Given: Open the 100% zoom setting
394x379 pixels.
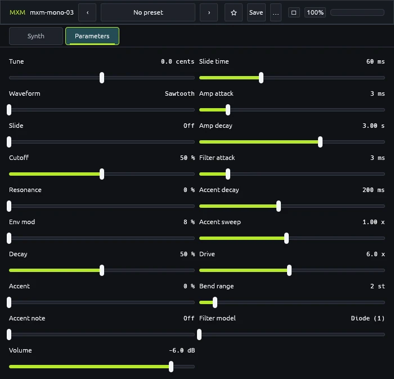Looking at the screenshot, I should pos(315,12).
